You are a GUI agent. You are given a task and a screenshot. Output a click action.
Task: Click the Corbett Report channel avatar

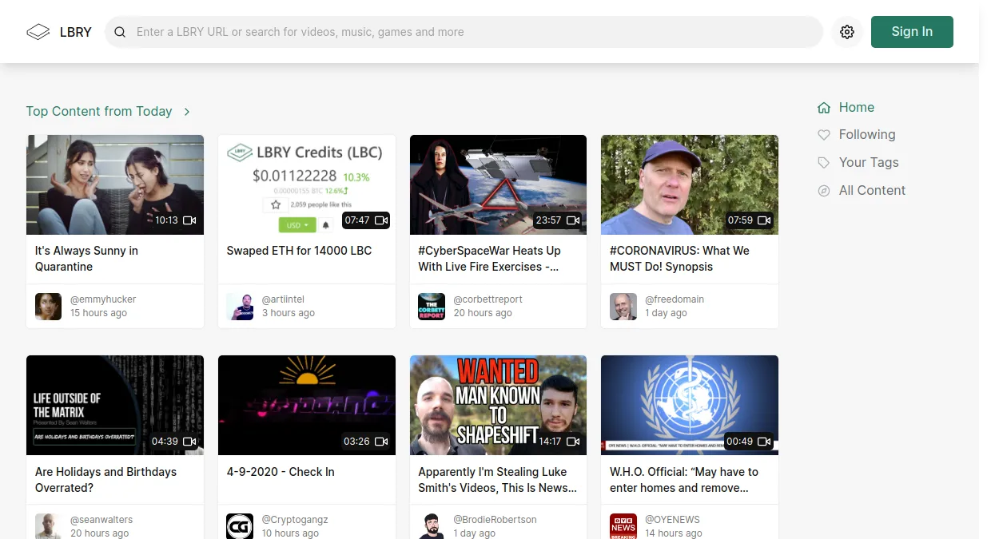tap(432, 307)
